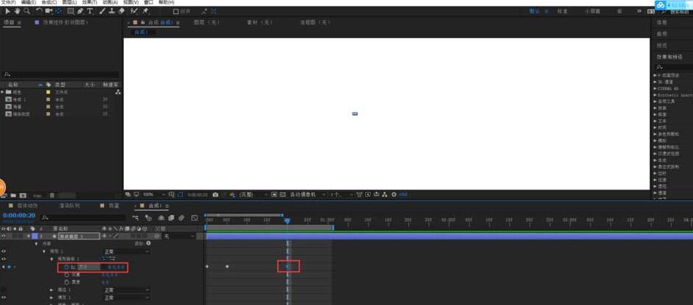Expand the 纯色 folder in project panel
The width and height of the screenshot is (693, 305).
[x=3, y=92]
